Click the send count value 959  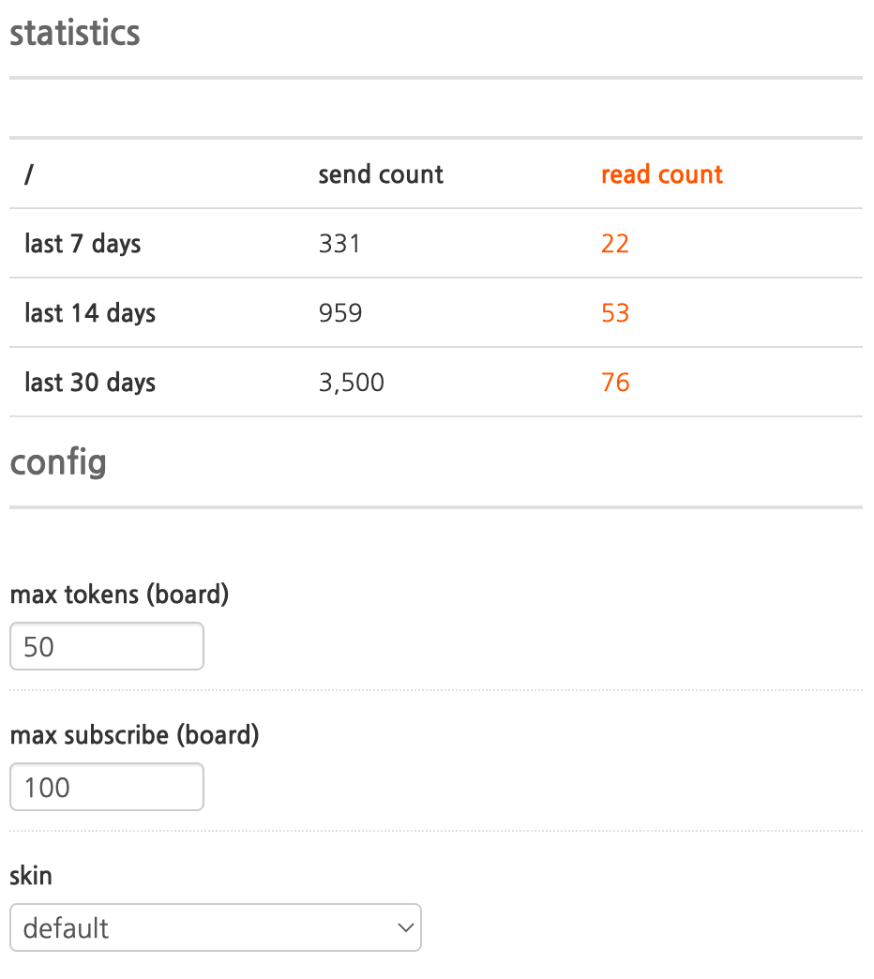click(x=340, y=313)
